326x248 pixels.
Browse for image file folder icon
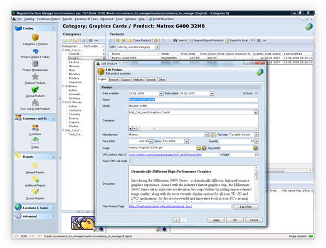tap(199, 148)
